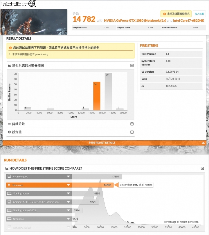Click laptop icon on Gaming laptop (2013) row
The width and height of the screenshot is (209, 235).
click(9, 210)
